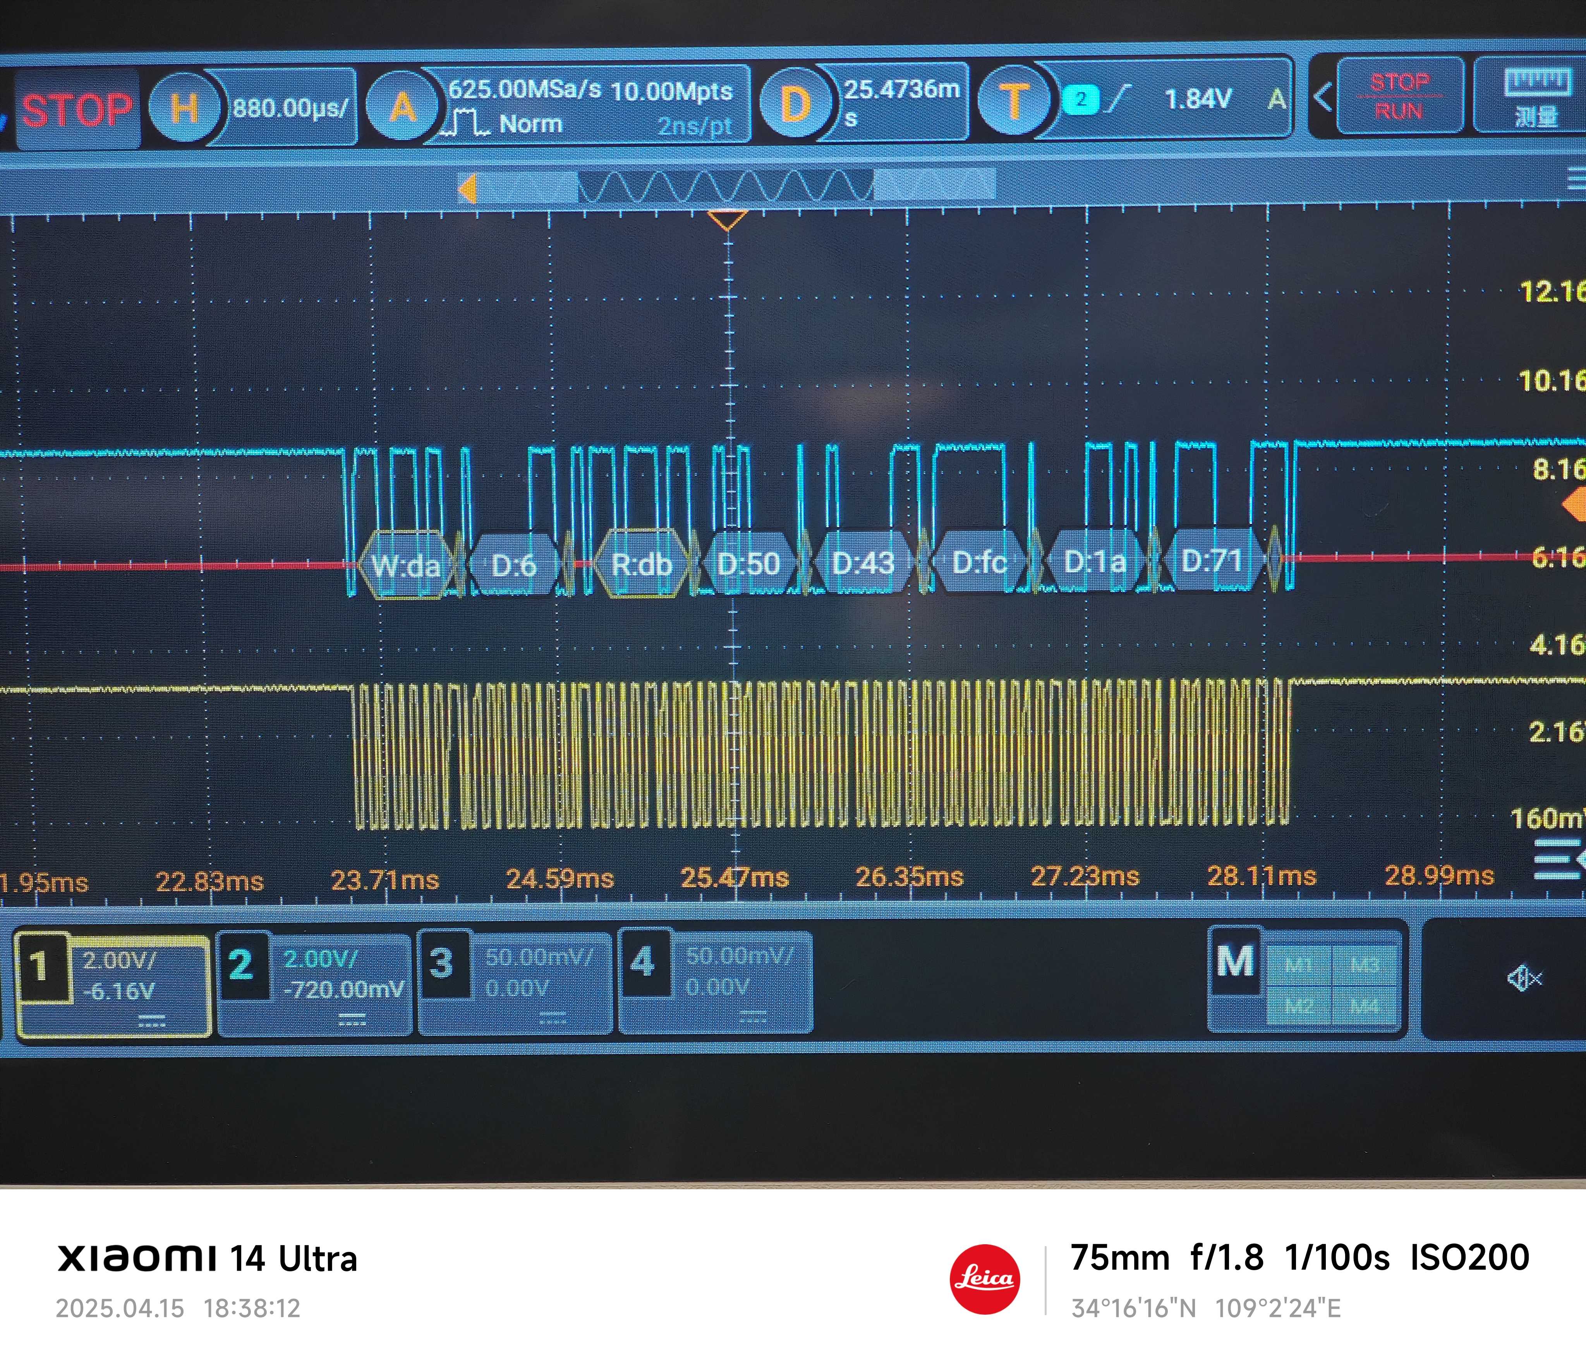Toggle channel 2 on or off
Viewport: 1586px width, 1372px height.
click(242, 966)
